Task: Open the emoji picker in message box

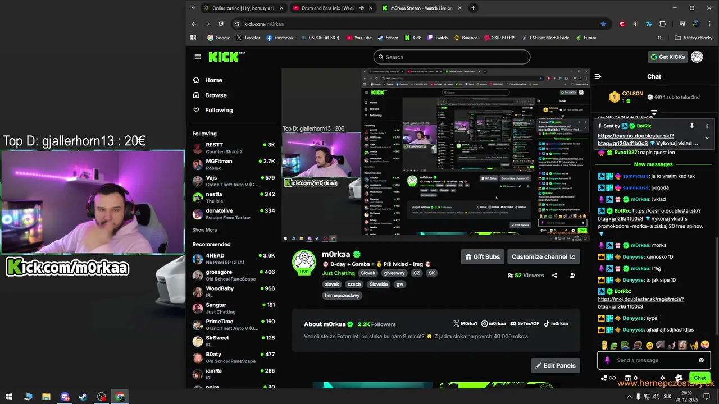Action: [701, 360]
